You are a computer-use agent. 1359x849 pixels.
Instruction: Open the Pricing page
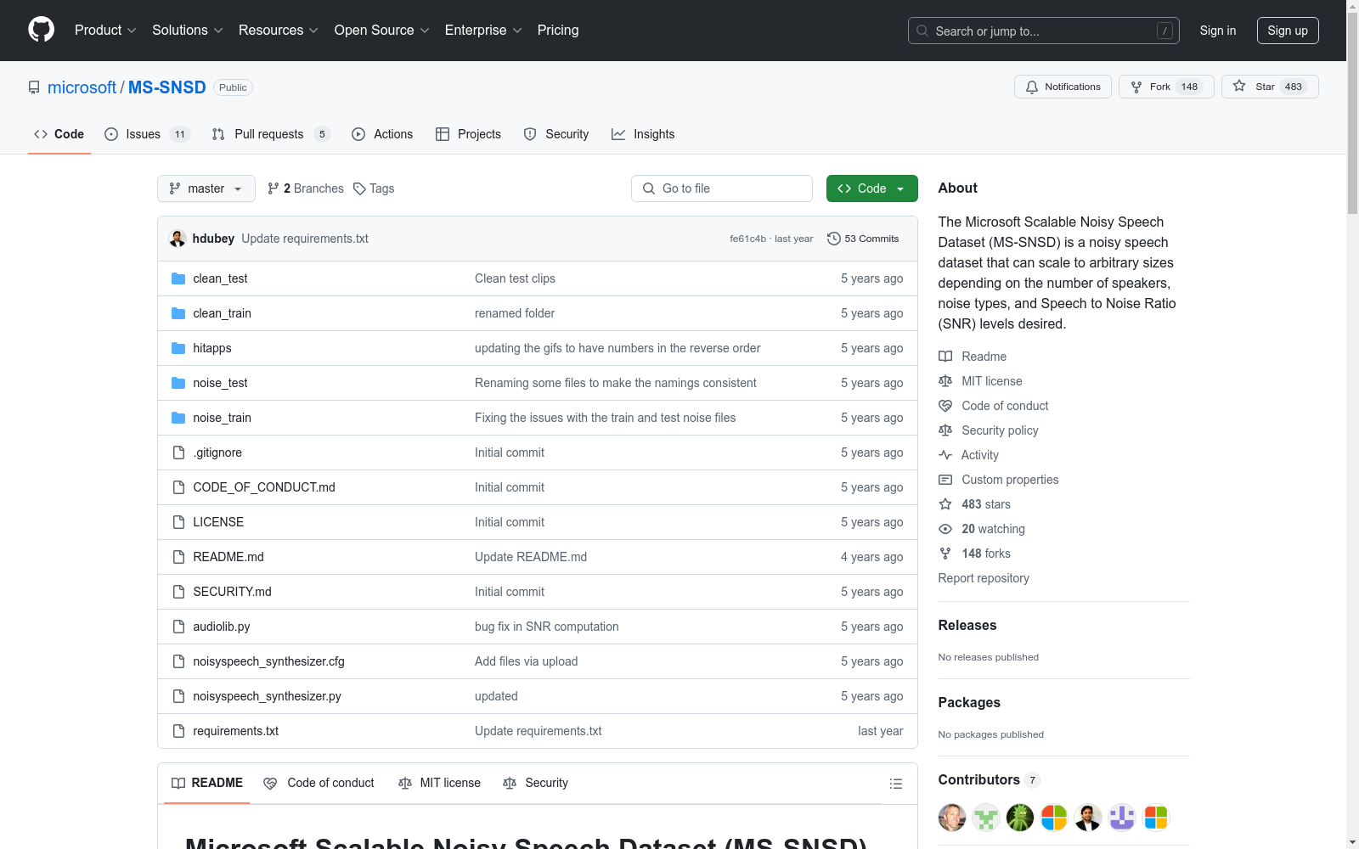(x=558, y=31)
